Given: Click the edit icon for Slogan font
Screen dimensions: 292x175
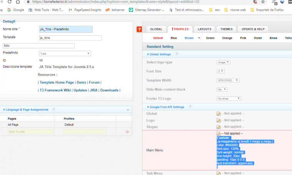Looking at the screenshot, I should point(219,127).
